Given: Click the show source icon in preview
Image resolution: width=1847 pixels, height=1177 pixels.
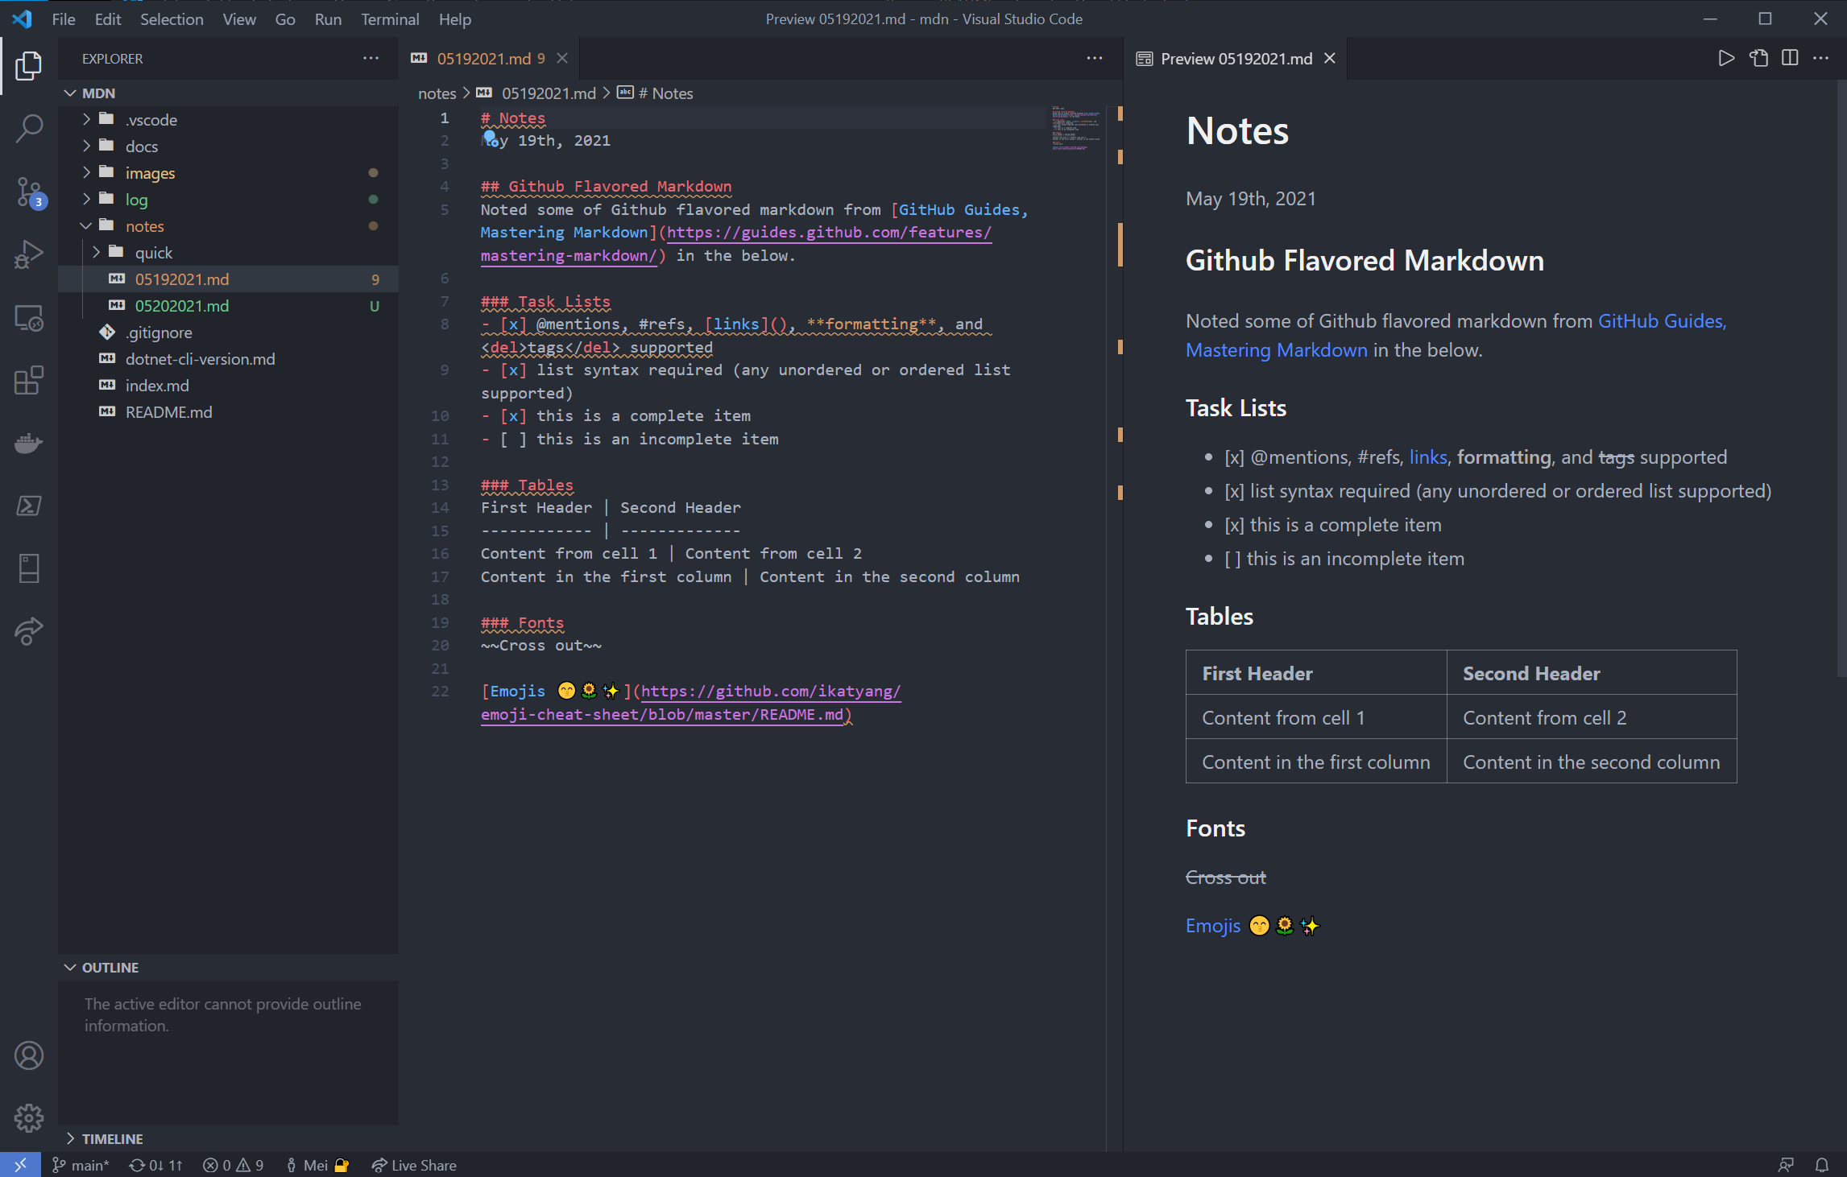Looking at the screenshot, I should [1758, 58].
